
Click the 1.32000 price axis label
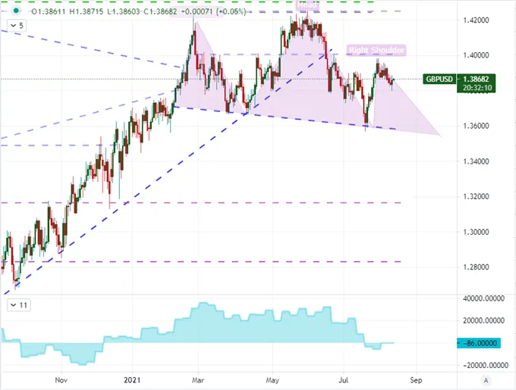click(476, 197)
